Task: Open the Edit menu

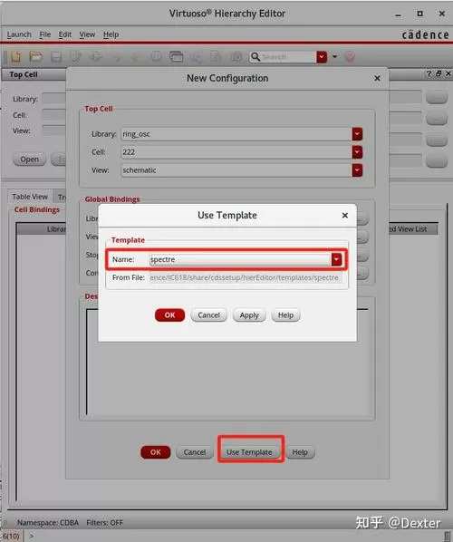Action: pyautogui.click(x=65, y=34)
